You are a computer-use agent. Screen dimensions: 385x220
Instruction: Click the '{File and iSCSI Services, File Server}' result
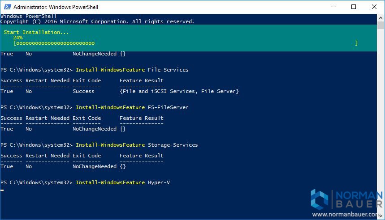click(x=179, y=91)
